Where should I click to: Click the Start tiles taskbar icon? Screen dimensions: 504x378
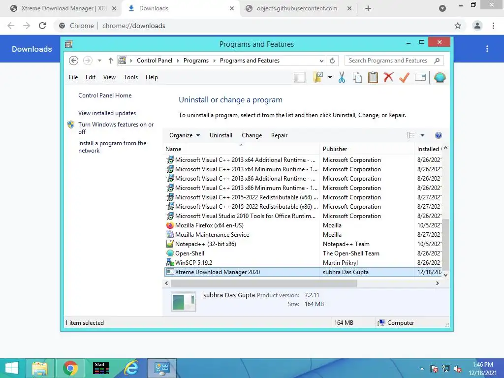(101, 368)
